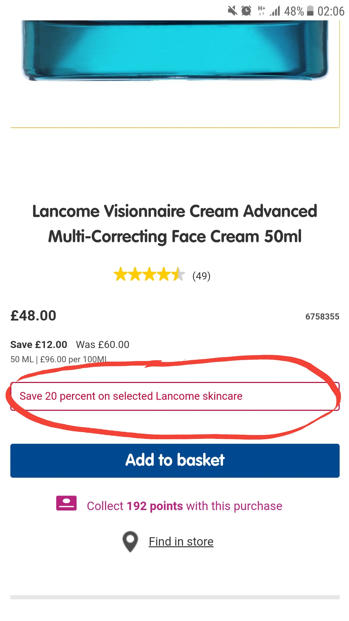Tap the Lancome Visionnaire Cream product title

point(175,223)
